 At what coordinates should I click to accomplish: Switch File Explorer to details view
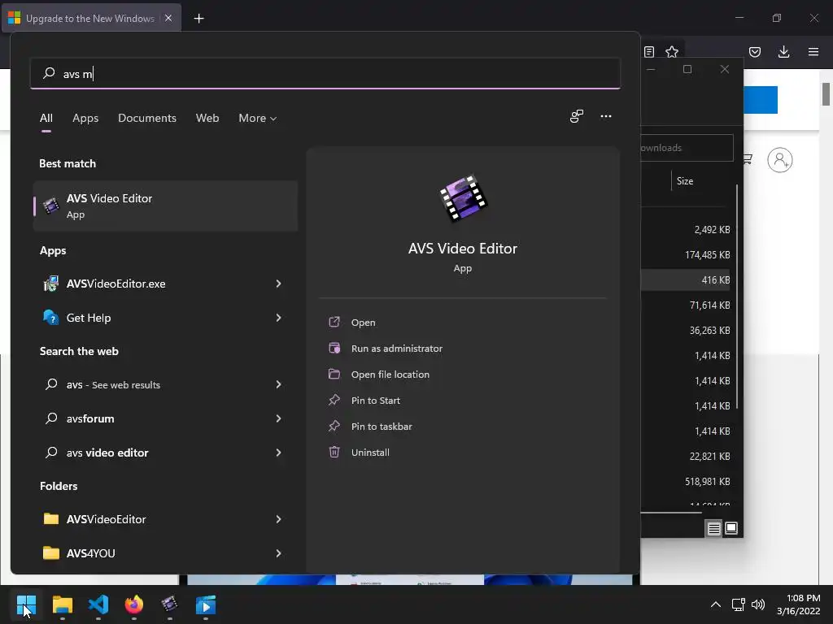click(714, 528)
